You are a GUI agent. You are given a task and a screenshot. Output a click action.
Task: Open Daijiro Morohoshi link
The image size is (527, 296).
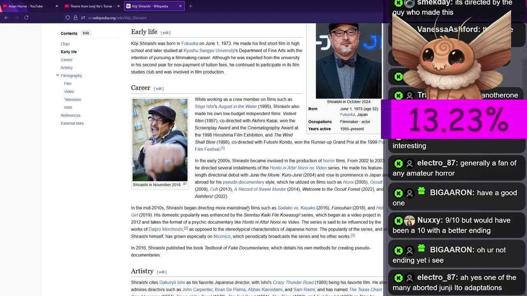pos(166,229)
